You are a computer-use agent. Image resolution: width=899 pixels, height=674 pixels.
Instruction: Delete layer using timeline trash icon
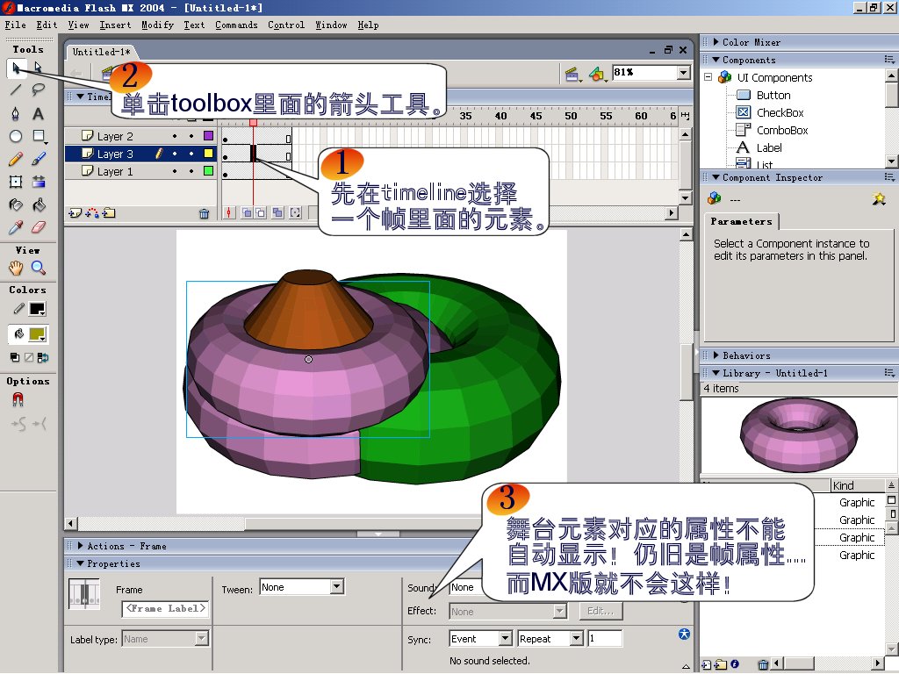[x=204, y=214]
